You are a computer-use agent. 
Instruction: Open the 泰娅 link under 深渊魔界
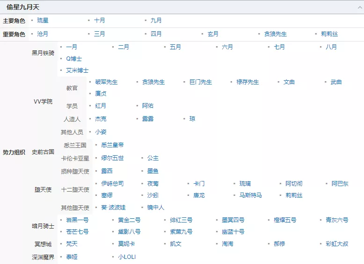[x=72, y=257]
